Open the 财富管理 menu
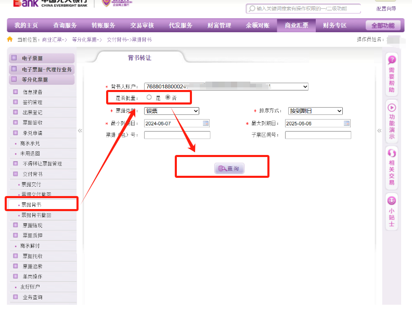 point(219,25)
